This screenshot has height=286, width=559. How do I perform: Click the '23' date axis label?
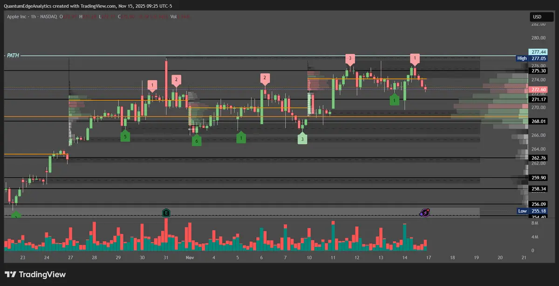(23, 257)
